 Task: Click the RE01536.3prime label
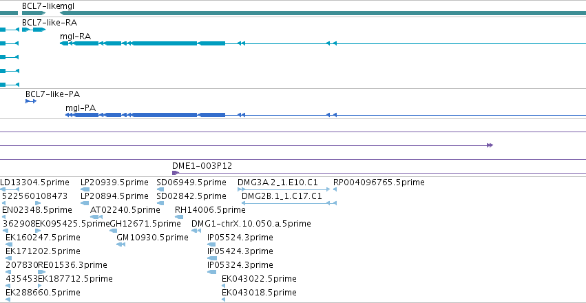(x=72, y=265)
